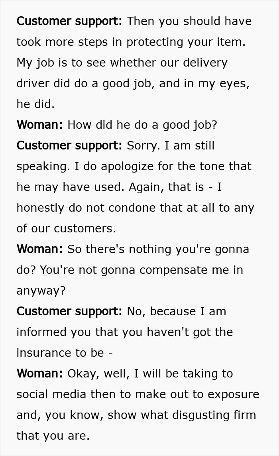Screen dimensions: 279x456
Task: Click "Customer support:" label before "Sorry. I am still"
Action: [x=69, y=145]
